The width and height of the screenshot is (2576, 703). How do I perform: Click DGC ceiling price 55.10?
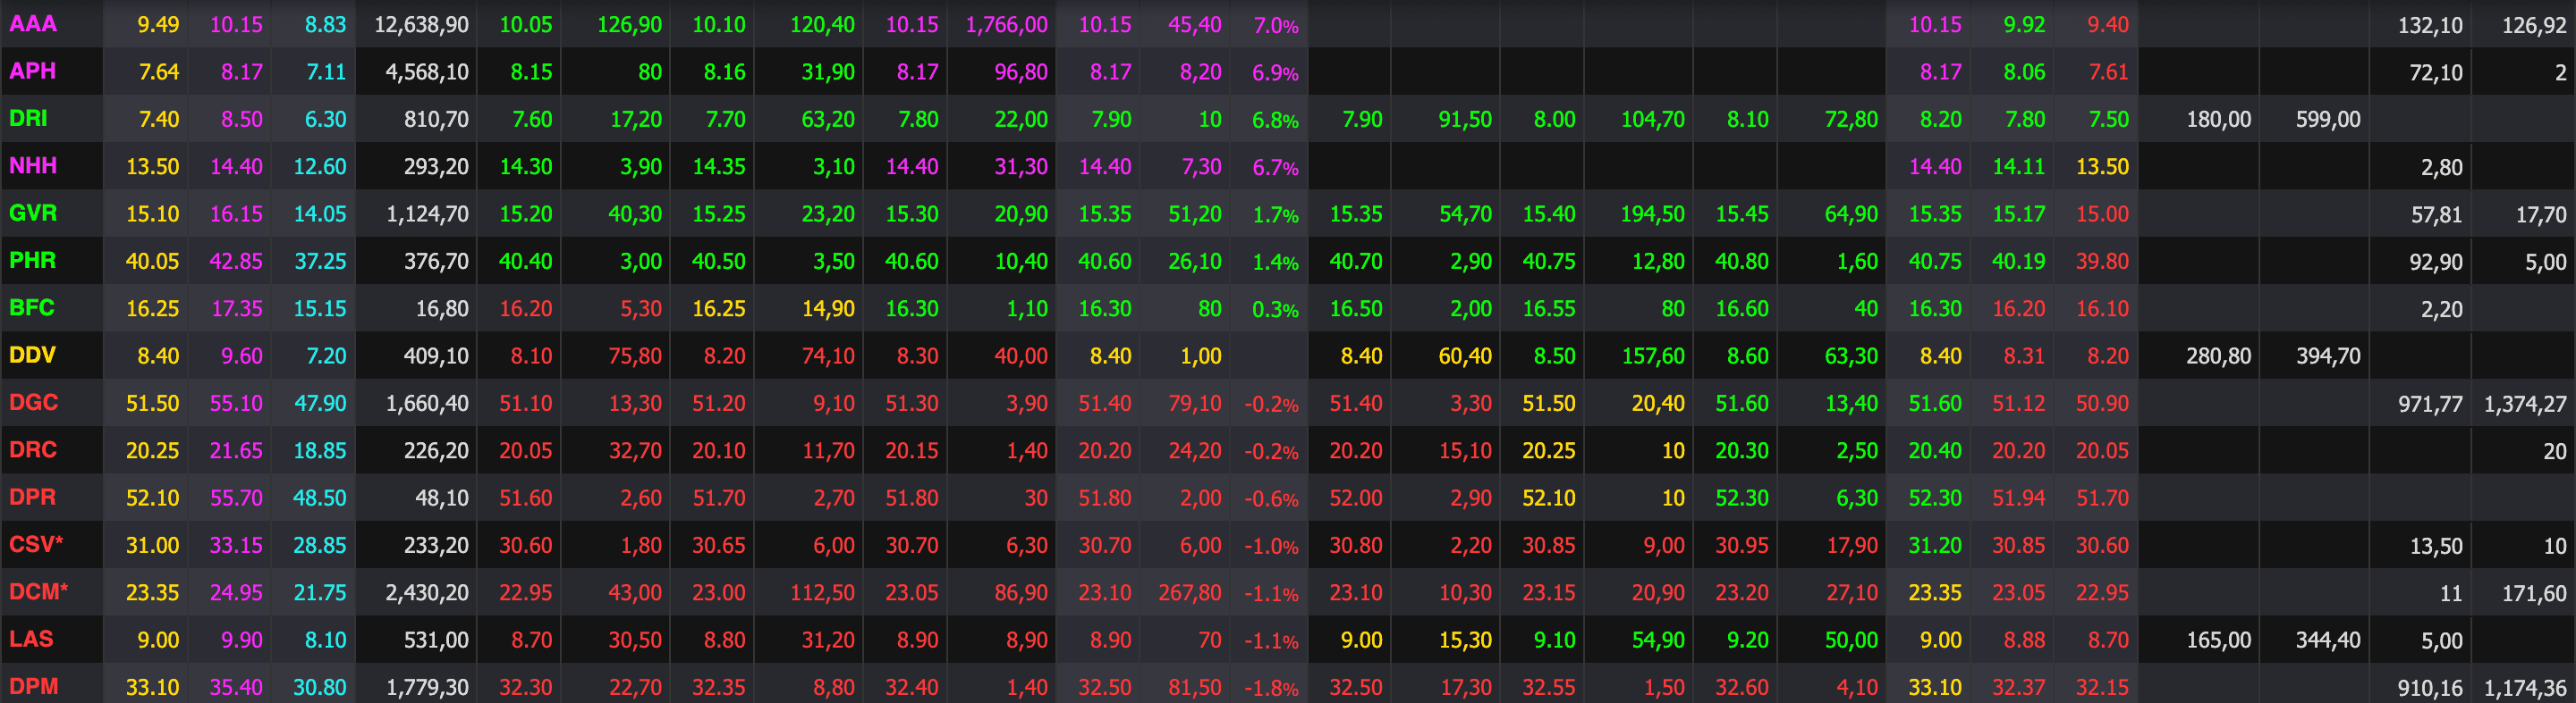click(236, 404)
